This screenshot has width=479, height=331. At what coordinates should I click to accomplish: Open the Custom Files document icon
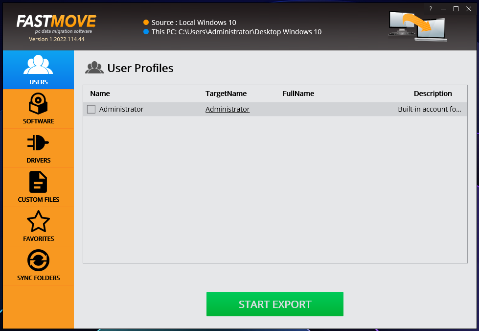(38, 182)
